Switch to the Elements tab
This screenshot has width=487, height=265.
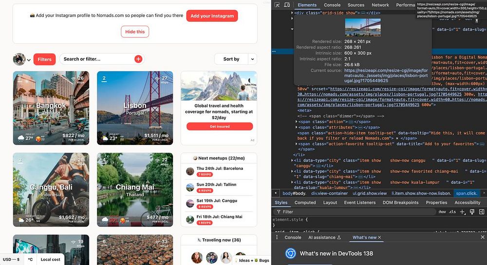coord(307,5)
